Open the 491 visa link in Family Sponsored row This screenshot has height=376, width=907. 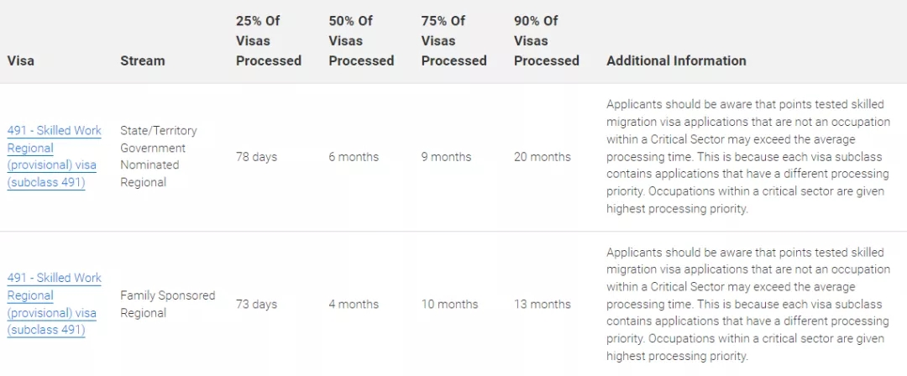pos(54,304)
